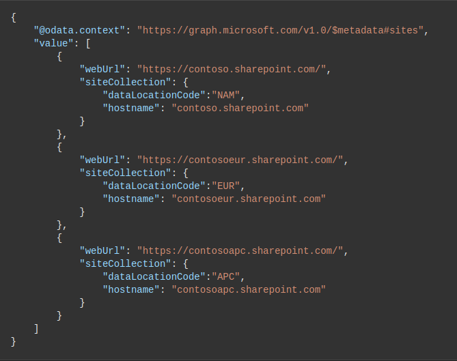Click the webUrl key of contosoapc entry
This screenshot has width=457, height=361.
coord(102,251)
